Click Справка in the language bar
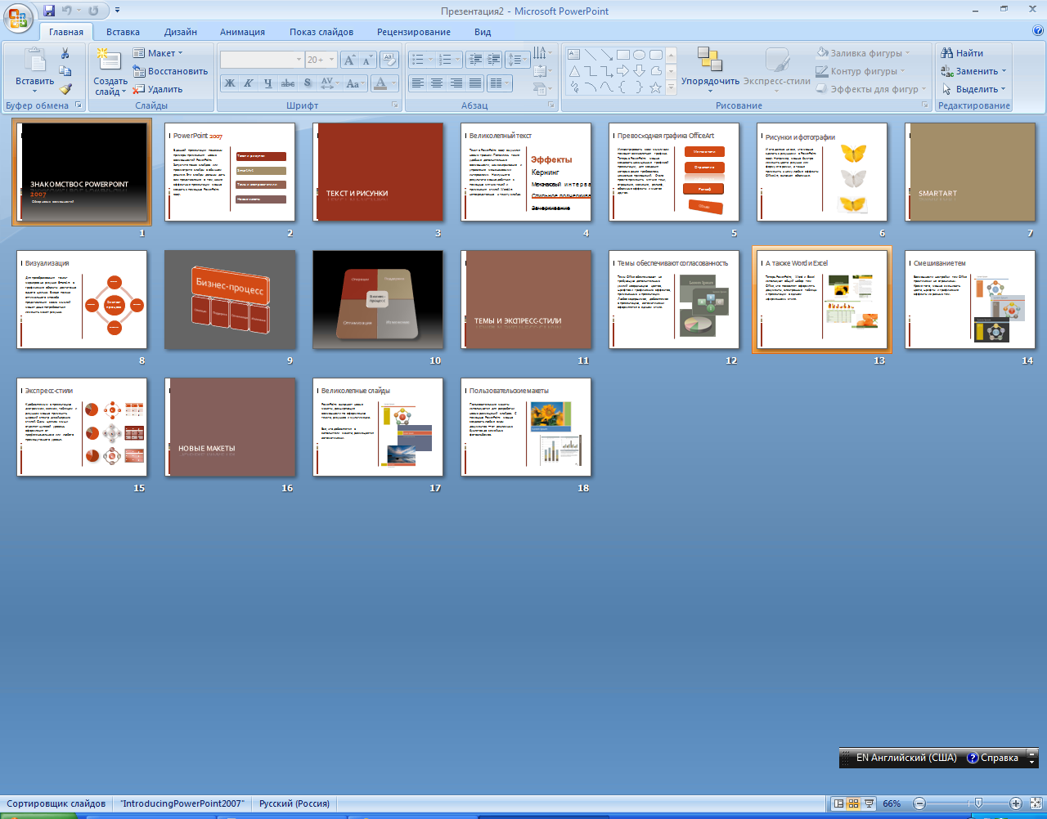This screenshot has width=1047, height=819. pyautogui.click(x=993, y=758)
